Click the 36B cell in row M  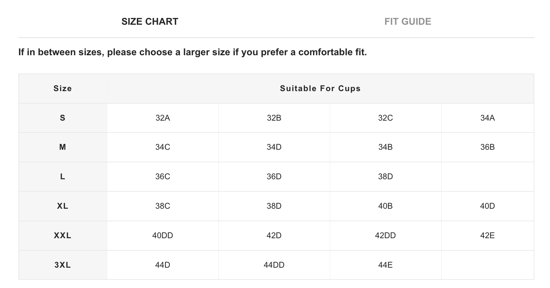coord(487,147)
